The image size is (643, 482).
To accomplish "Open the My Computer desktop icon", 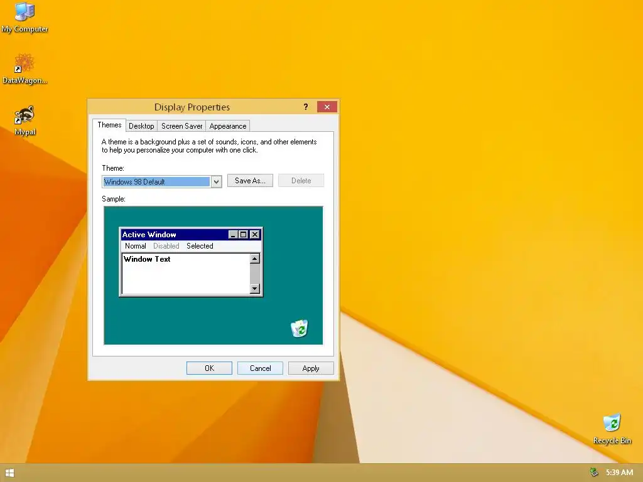I will tap(24, 17).
